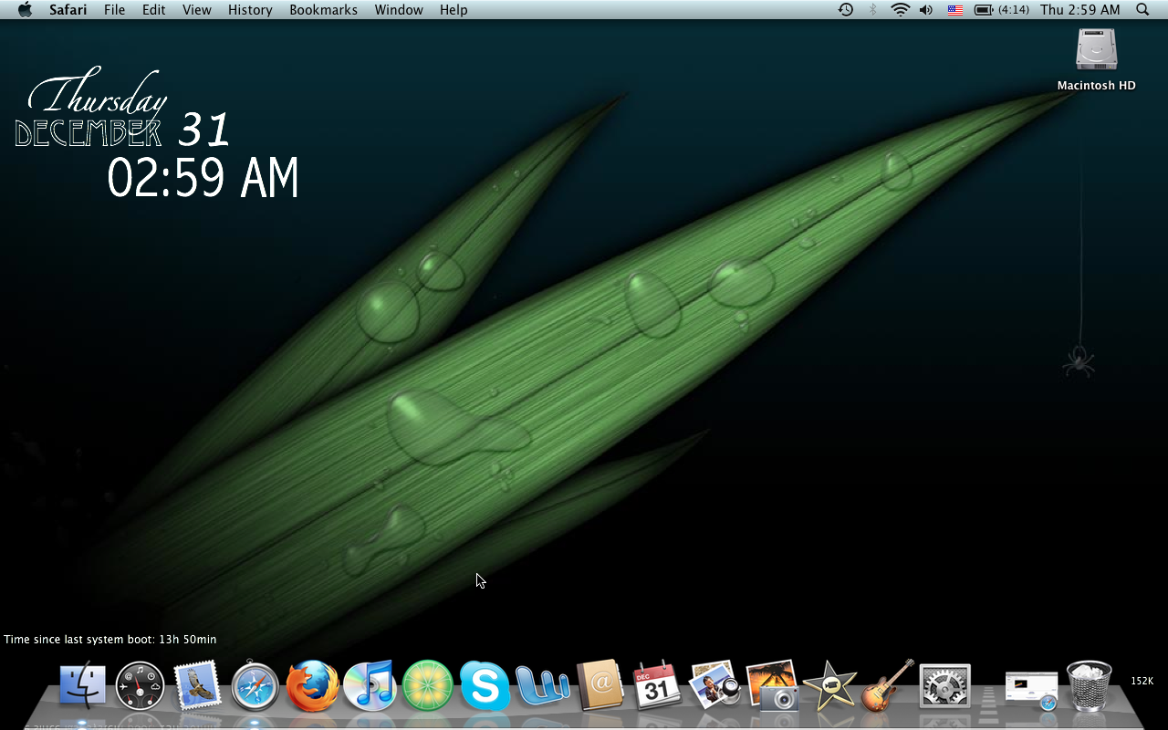This screenshot has height=730, width=1168.
Task: Open the US flag input menu
Action: pyautogui.click(x=955, y=10)
